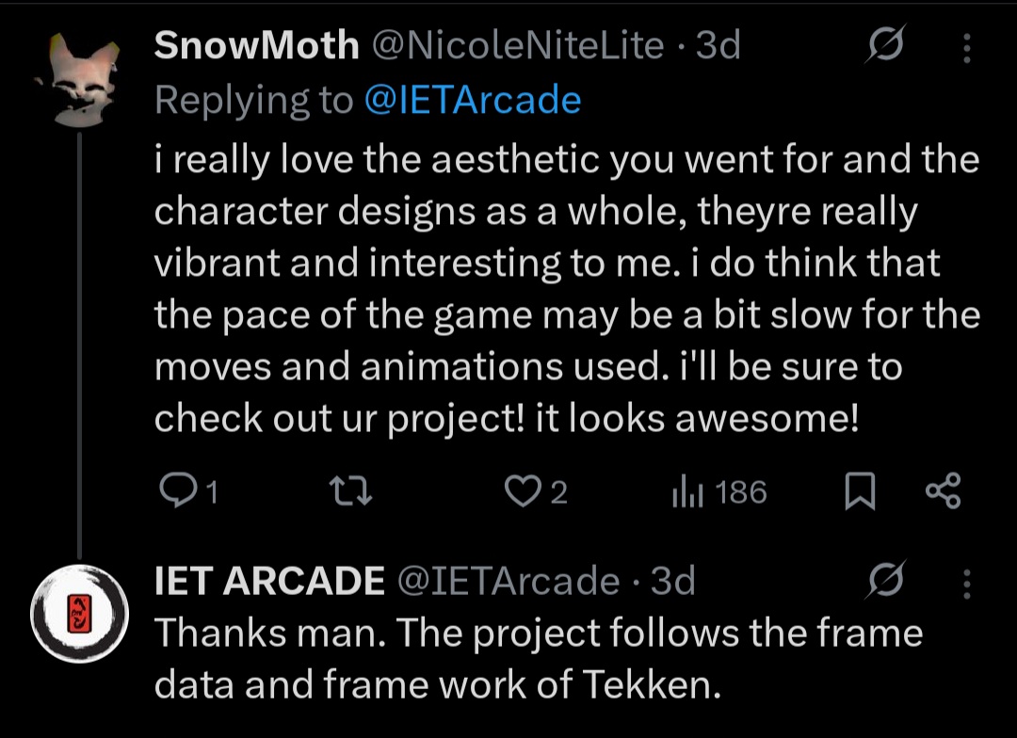Click the IET ARCADE display name
This screenshot has height=738, width=1017.
pos(269,582)
